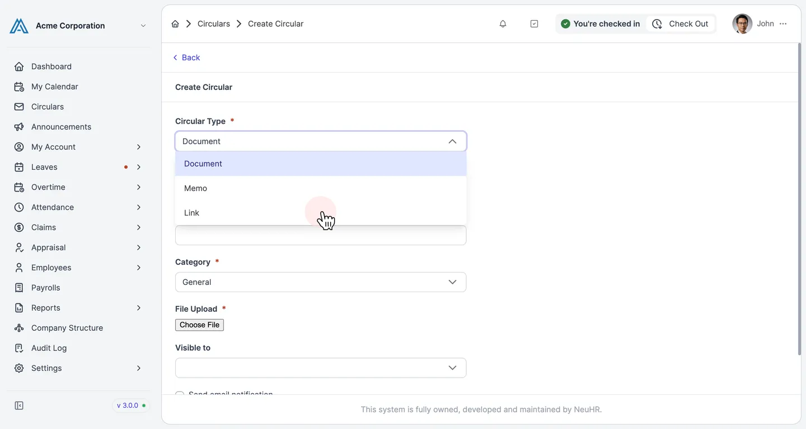Screen dimensions: 806x429
Task: Click the John username label
Action: coord(765,24)
